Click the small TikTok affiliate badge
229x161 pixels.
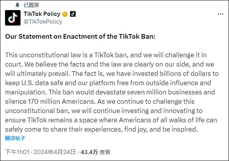[x=73, y=14]
